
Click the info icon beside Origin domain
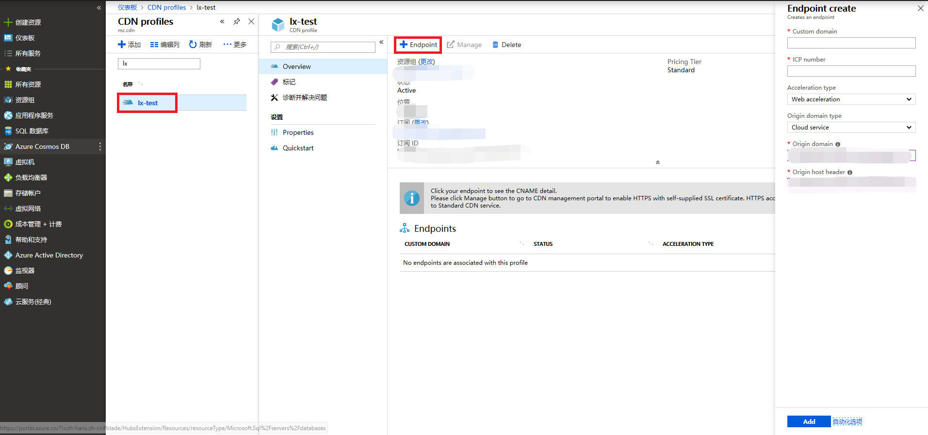[x=838, y=144]
